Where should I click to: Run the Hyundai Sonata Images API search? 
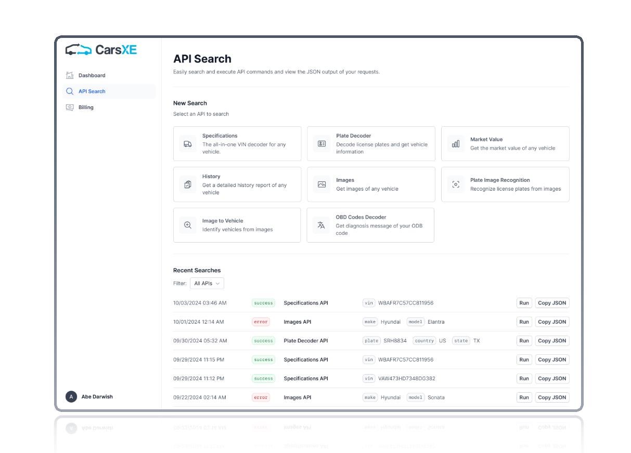(x=524, y=397)
